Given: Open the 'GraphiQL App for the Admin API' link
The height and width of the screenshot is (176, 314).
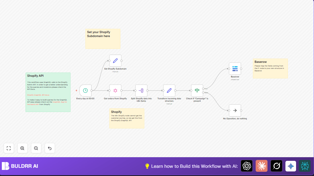Looking at the screenshot, I should [47, 103].
